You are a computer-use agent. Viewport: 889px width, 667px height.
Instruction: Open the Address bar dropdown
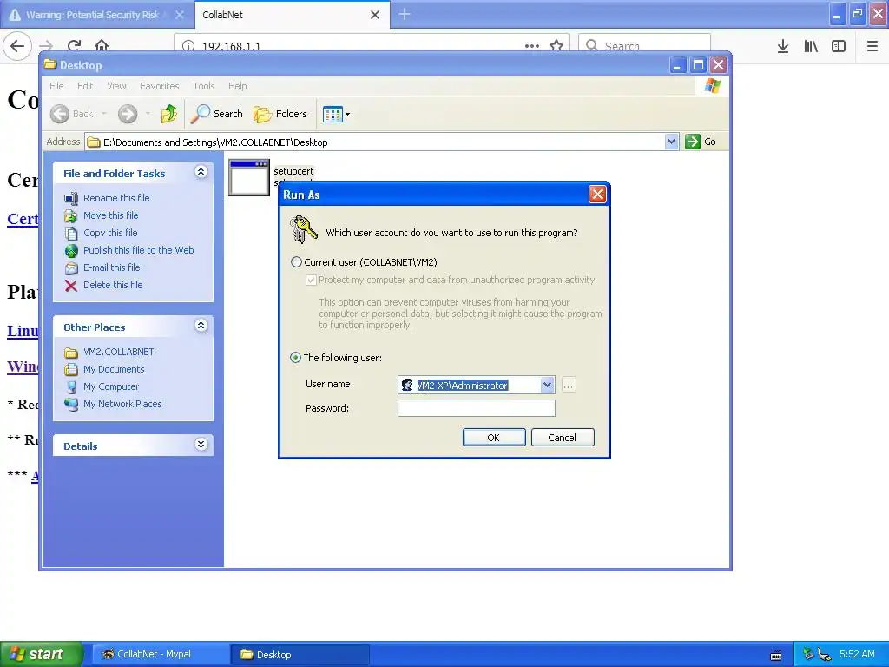tap(671, 142)
